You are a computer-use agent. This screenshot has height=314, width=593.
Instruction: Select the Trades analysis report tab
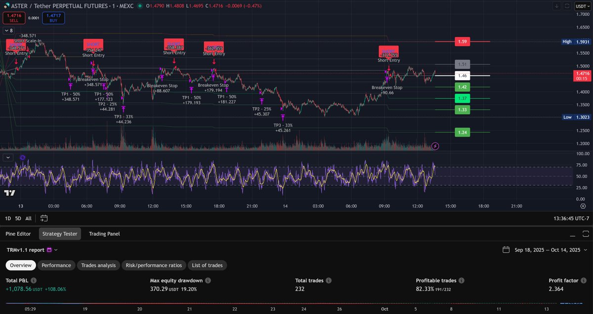pyautogui.click(x=98, y=265)
